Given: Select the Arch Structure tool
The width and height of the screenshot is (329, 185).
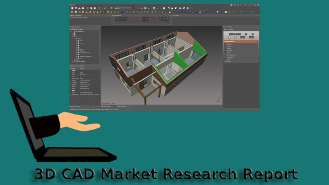Looking at the screenshot, I should tap(76, 12).
